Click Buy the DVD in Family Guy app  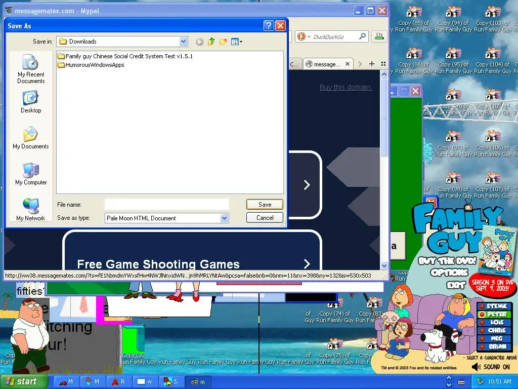click(x=447, y=261)
